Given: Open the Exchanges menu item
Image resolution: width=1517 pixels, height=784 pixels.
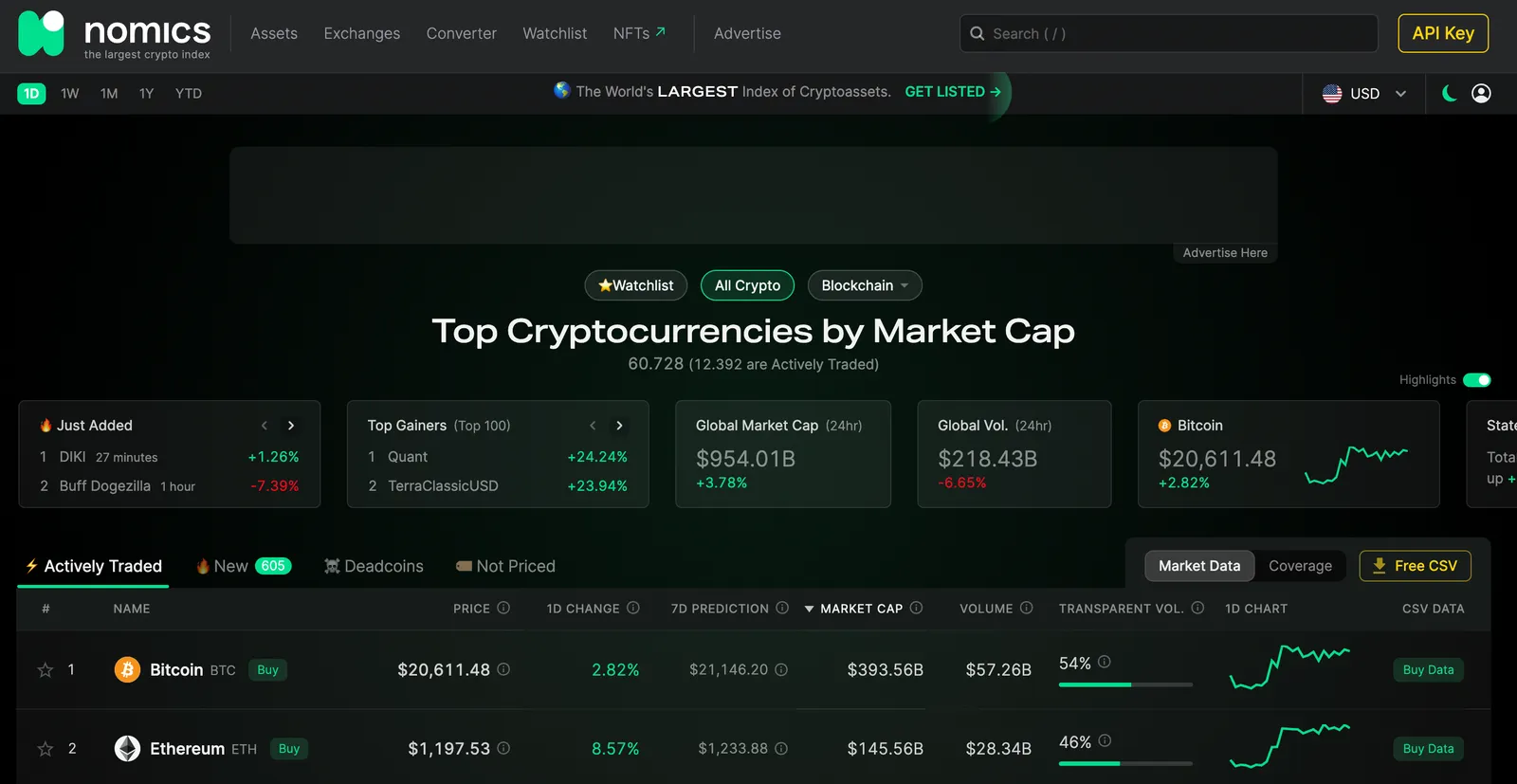Looking at the screenshot, I should tap(361, 33).
